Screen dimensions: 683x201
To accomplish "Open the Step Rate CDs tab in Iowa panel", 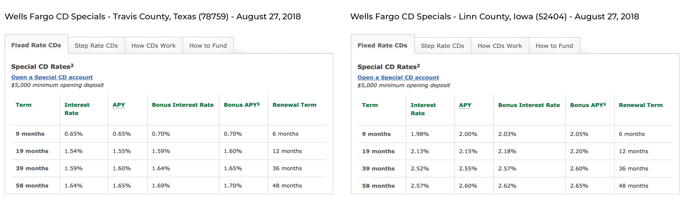I will (x=442, y=46).
